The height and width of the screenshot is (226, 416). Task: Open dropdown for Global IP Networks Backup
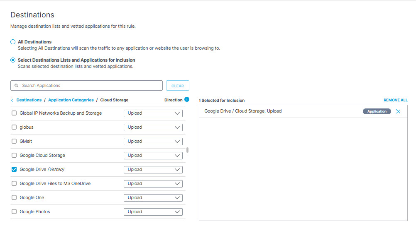[153, 113]
